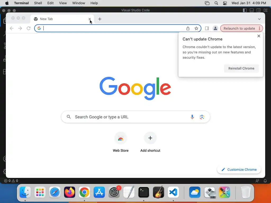This screenshot has height=203, width=271.
Task: Expand the tab search chevron
Action: 259,19
